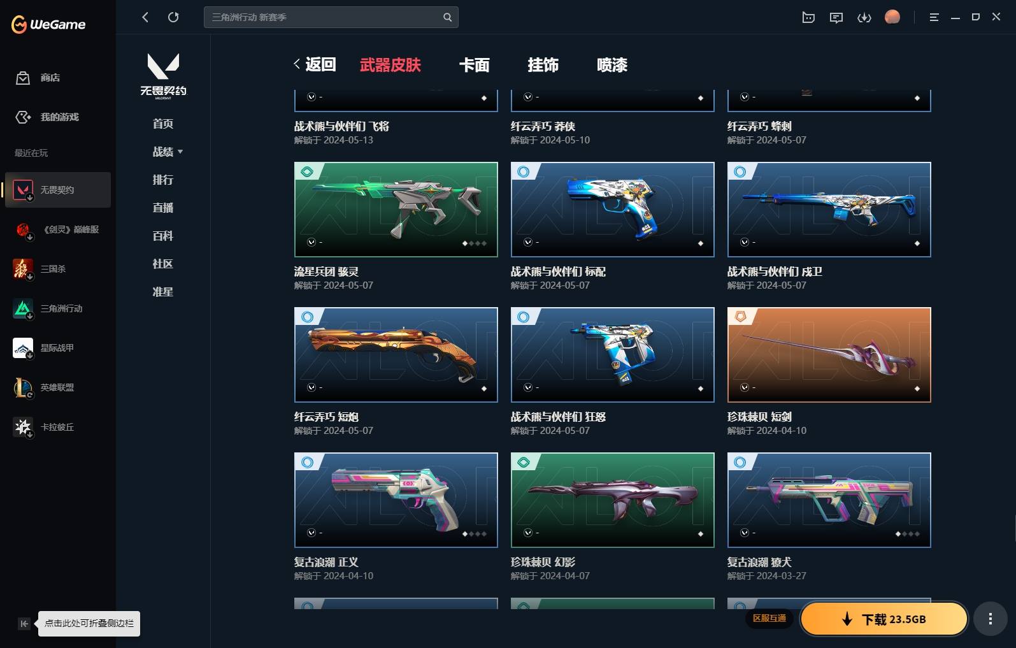The height and width of the screenshot is (648, 1016).
Task: Collapse the sidebar with the fold icon
Action: (24, 624)
